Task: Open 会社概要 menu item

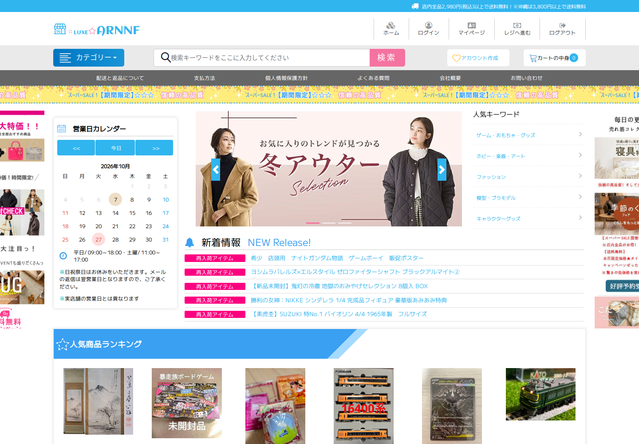Action: (x=450, y=78)
